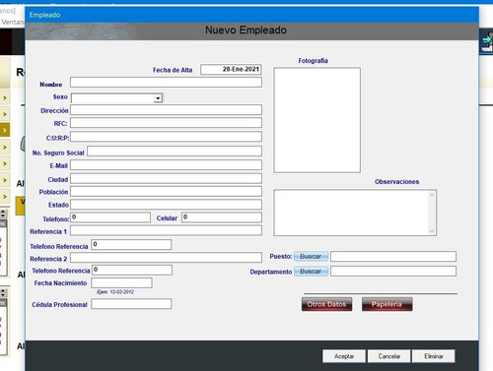
Task: Click Telefono Referencia field under Referencia 1
Action: pos(131,244)
